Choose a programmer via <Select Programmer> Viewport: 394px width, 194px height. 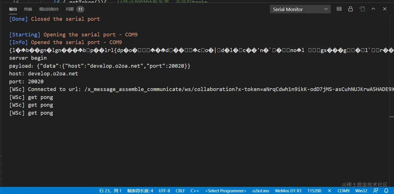point(226,191)
